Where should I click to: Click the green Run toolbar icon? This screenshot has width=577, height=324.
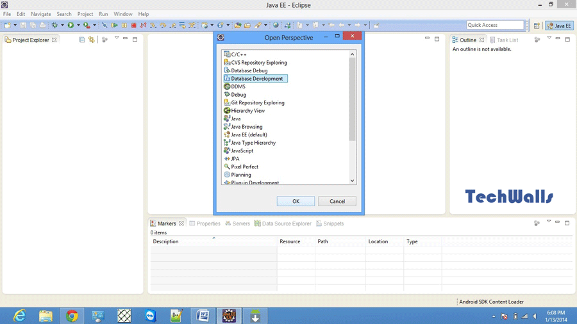[71, 26]
